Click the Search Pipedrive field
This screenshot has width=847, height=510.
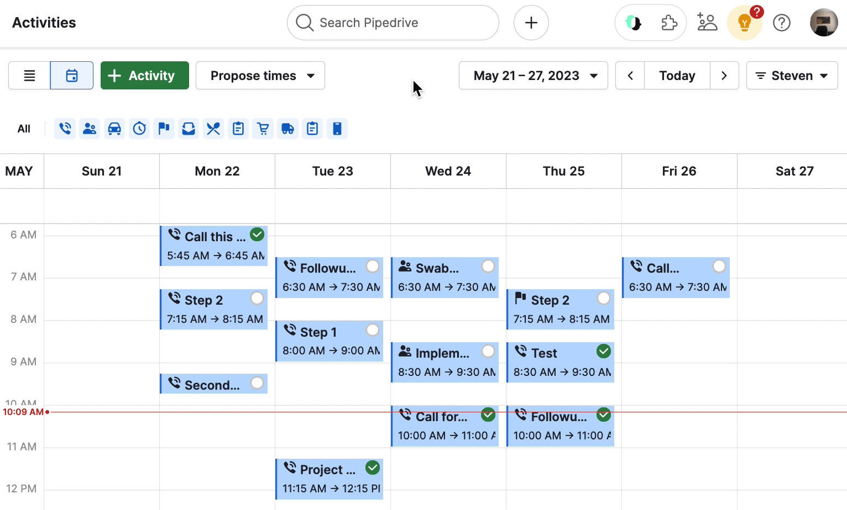[x=393, y=23]
